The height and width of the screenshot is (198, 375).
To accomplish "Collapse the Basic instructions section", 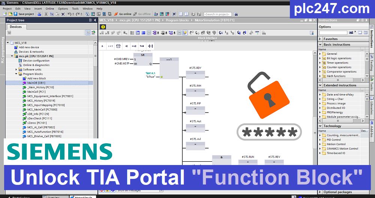I will point(321,45).
